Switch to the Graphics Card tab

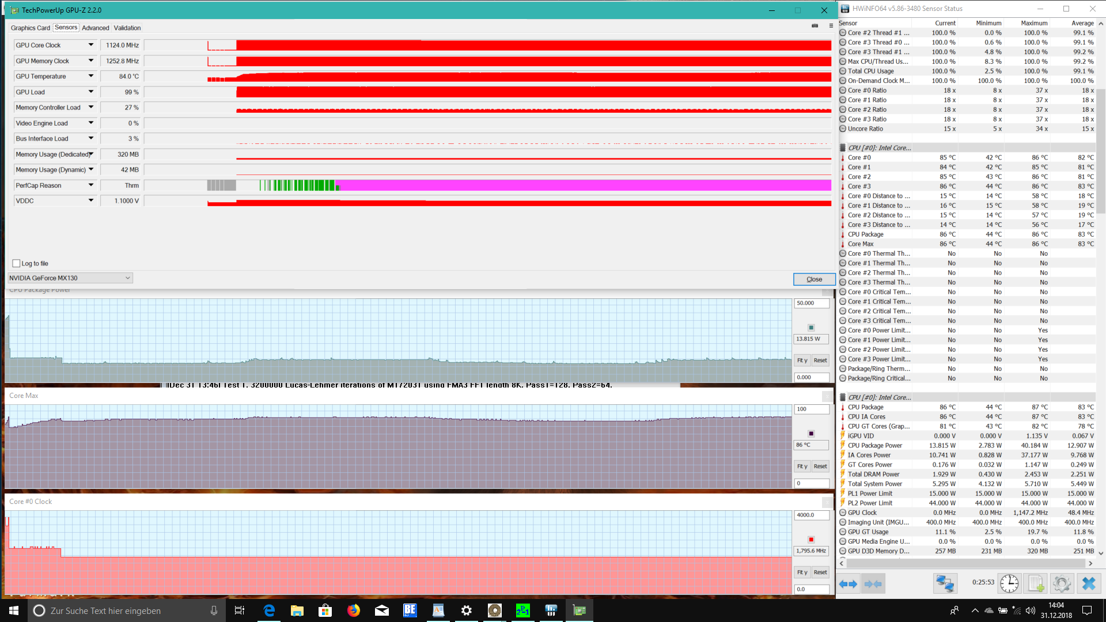pyautogui.click(x=31, y=28)
